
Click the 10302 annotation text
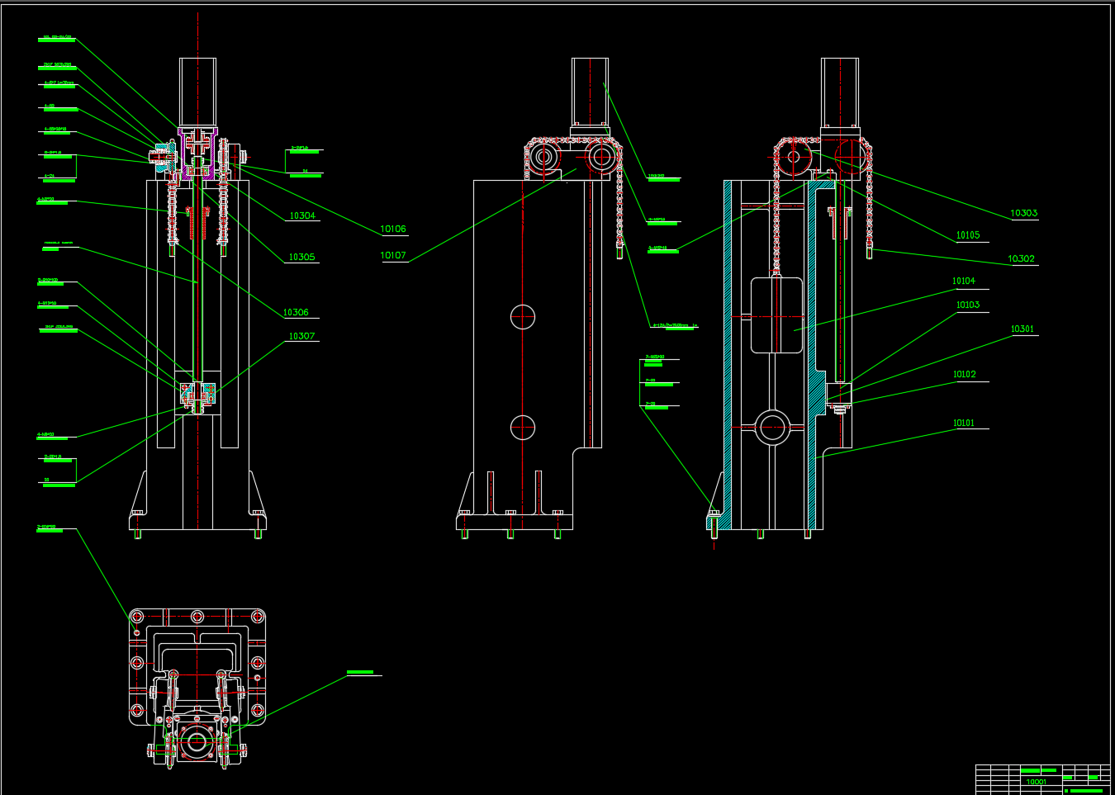click(x=1021, y=259)
